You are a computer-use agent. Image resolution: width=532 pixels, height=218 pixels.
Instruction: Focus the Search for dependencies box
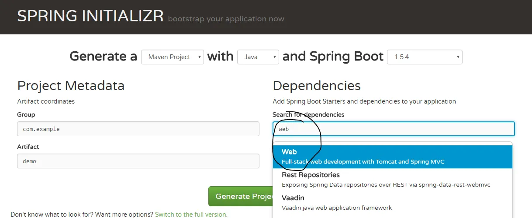pos(394,129)
